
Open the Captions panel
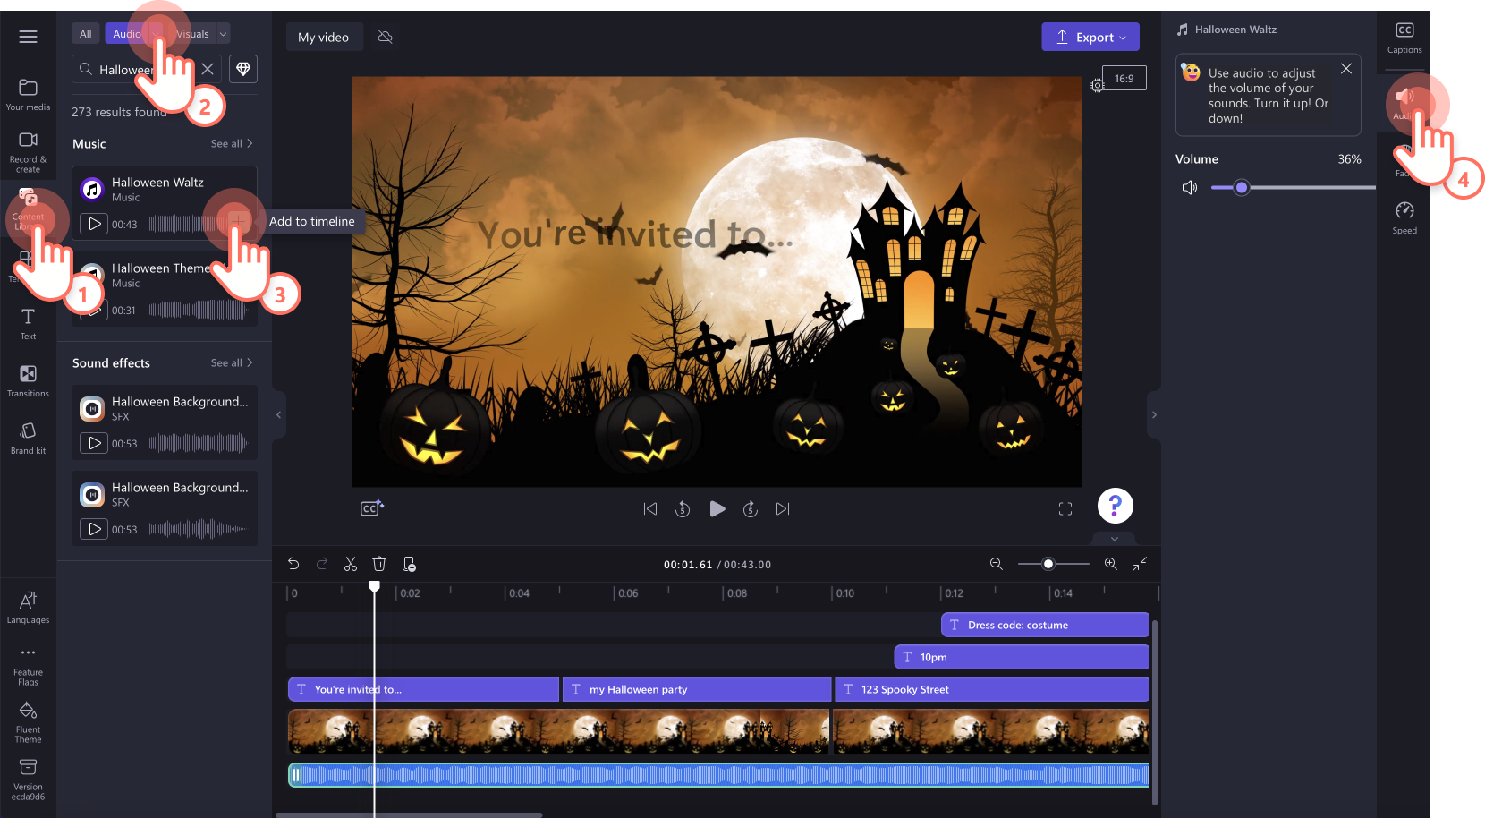1404,38
